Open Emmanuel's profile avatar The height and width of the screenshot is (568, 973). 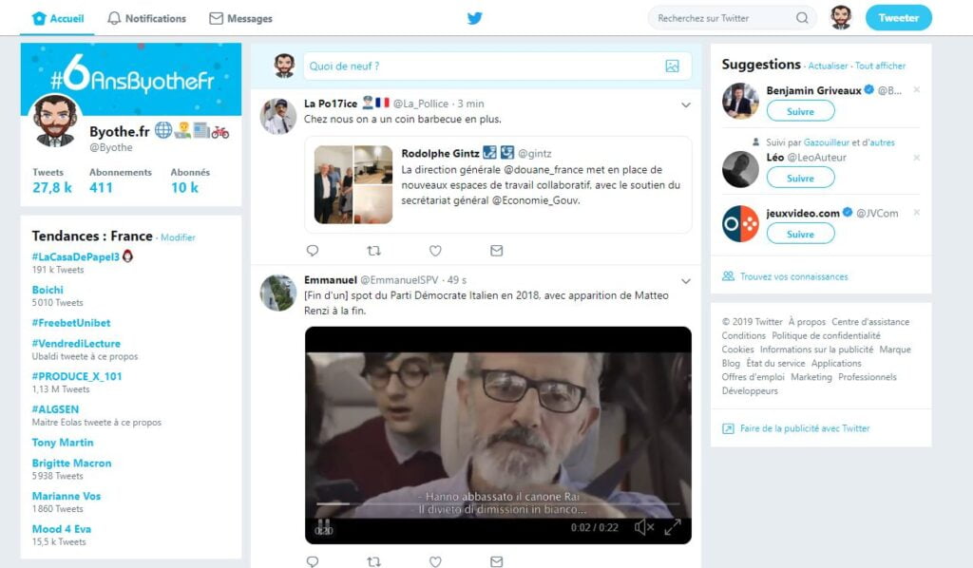click(277, 293)
